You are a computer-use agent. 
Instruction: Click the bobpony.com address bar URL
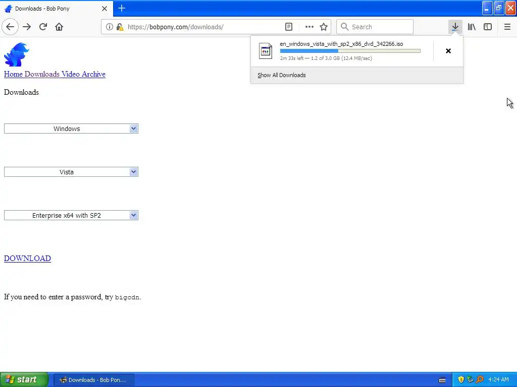tap(175, 27)
